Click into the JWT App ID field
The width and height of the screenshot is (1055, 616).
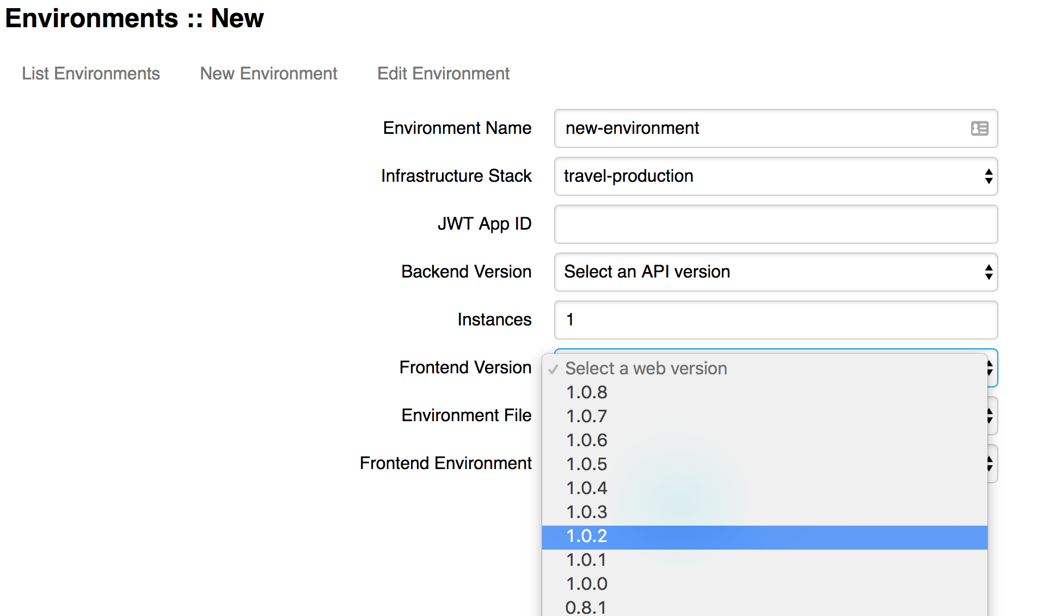pyautogui.click(x=775, y=224)
